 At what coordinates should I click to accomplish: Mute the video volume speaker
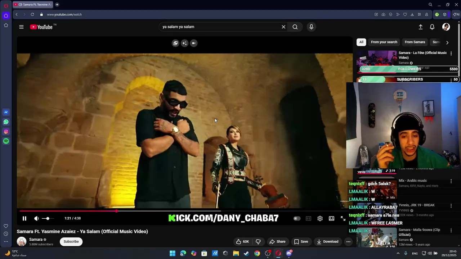(x=36, y=218)
